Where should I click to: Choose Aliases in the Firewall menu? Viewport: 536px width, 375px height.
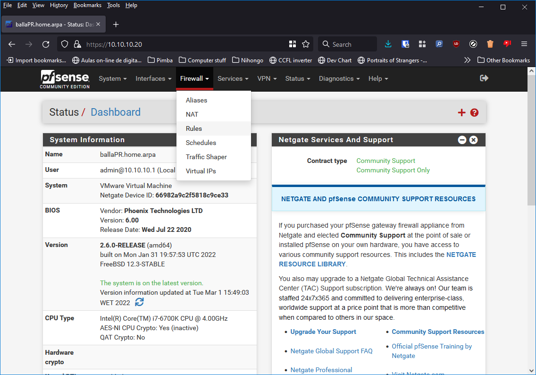[x=196, y=100]
